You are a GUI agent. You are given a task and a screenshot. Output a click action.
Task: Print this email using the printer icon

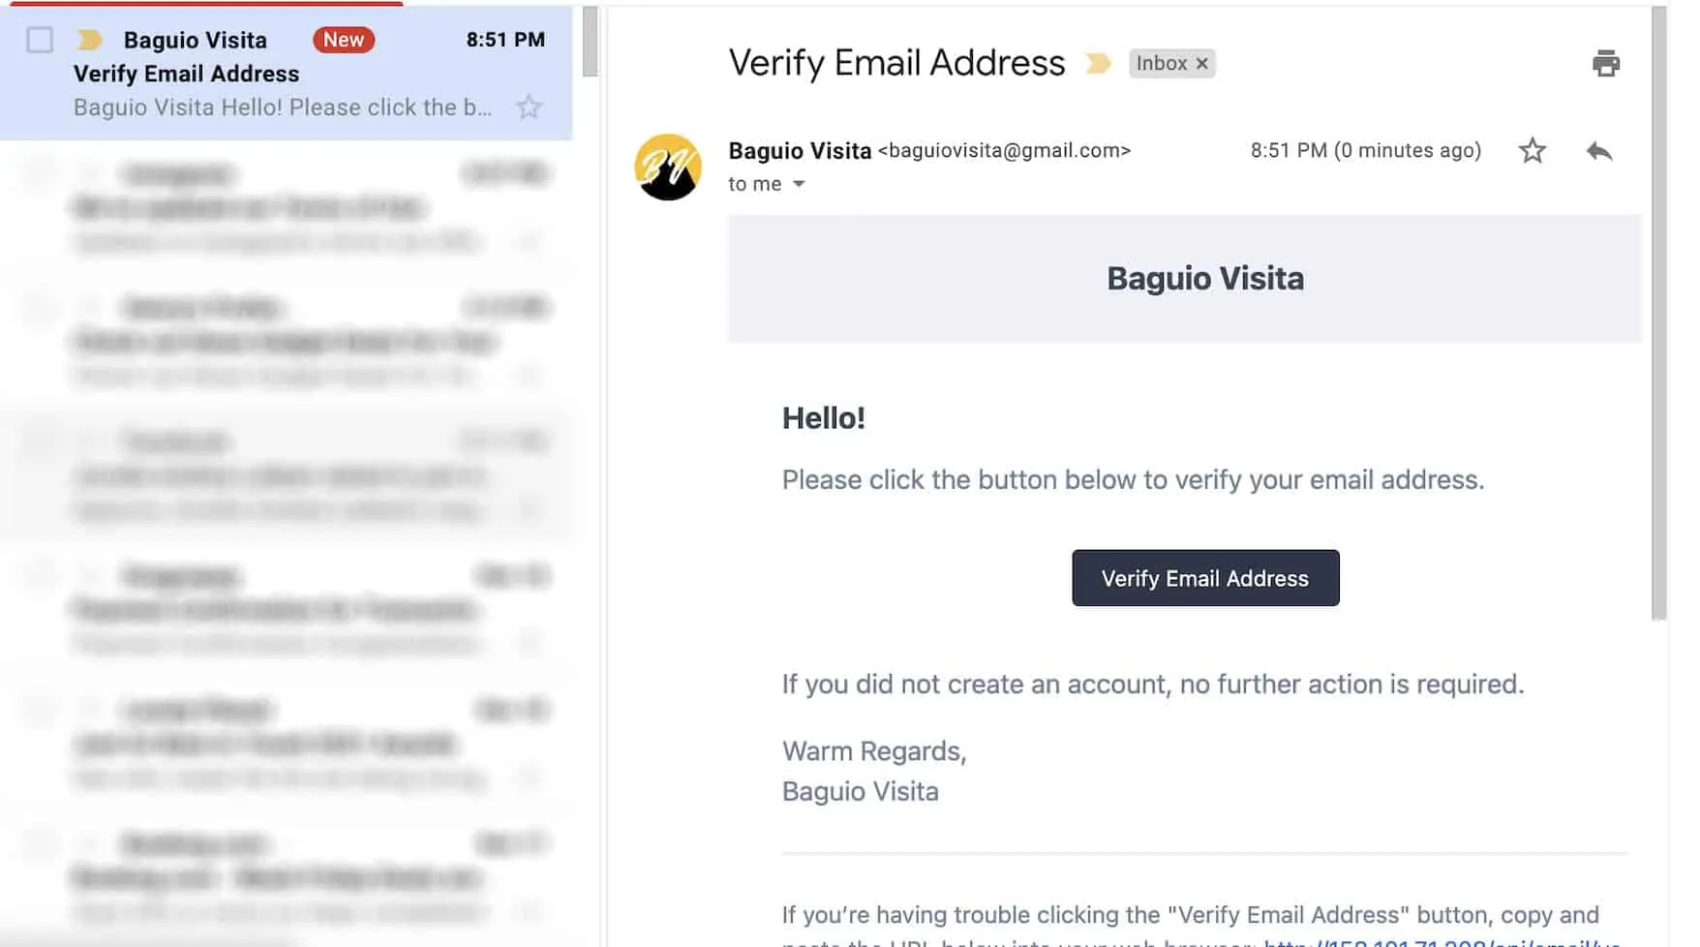tap(1605, 64)
